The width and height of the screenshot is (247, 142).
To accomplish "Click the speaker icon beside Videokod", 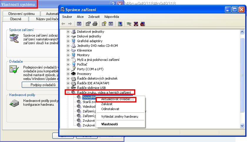I will pyautogui.click(x=79, y=106).
